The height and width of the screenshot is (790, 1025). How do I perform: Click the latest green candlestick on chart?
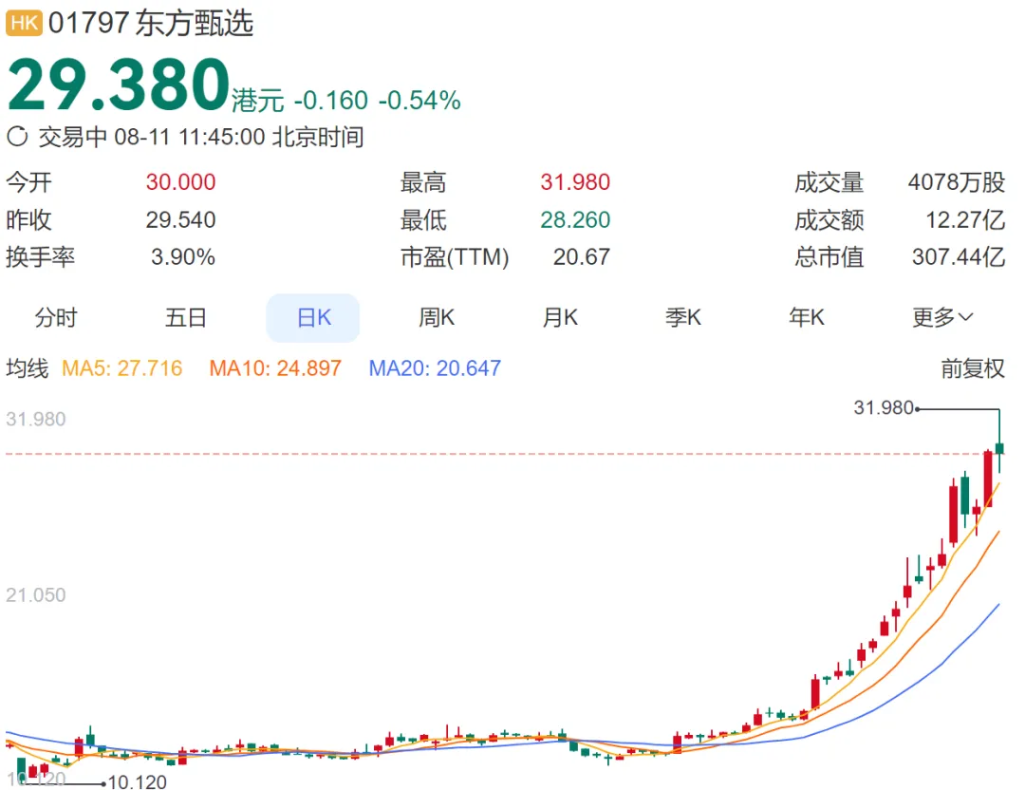point(999,447)
